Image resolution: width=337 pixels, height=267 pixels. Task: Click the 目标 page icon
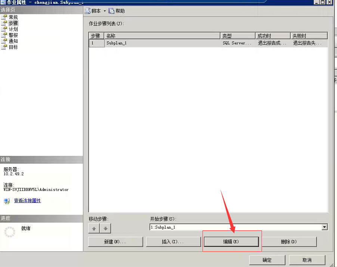pyautogui.click(x=4, y=47)
